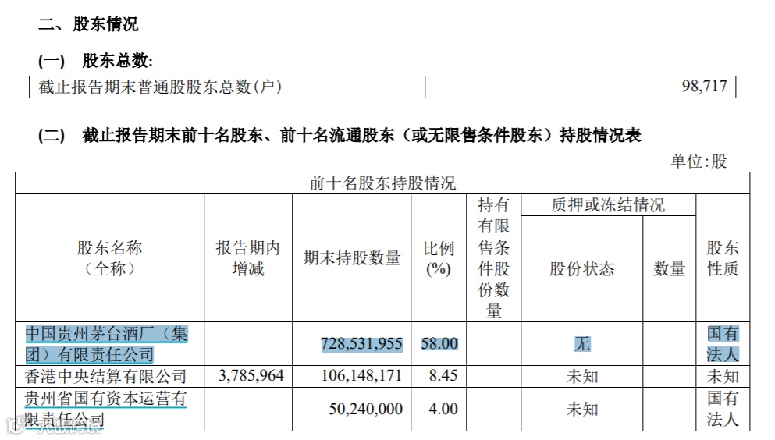This screenshot has width=775, height=440.
Task: Click column header 比例(%)
Action: (439, 257)
